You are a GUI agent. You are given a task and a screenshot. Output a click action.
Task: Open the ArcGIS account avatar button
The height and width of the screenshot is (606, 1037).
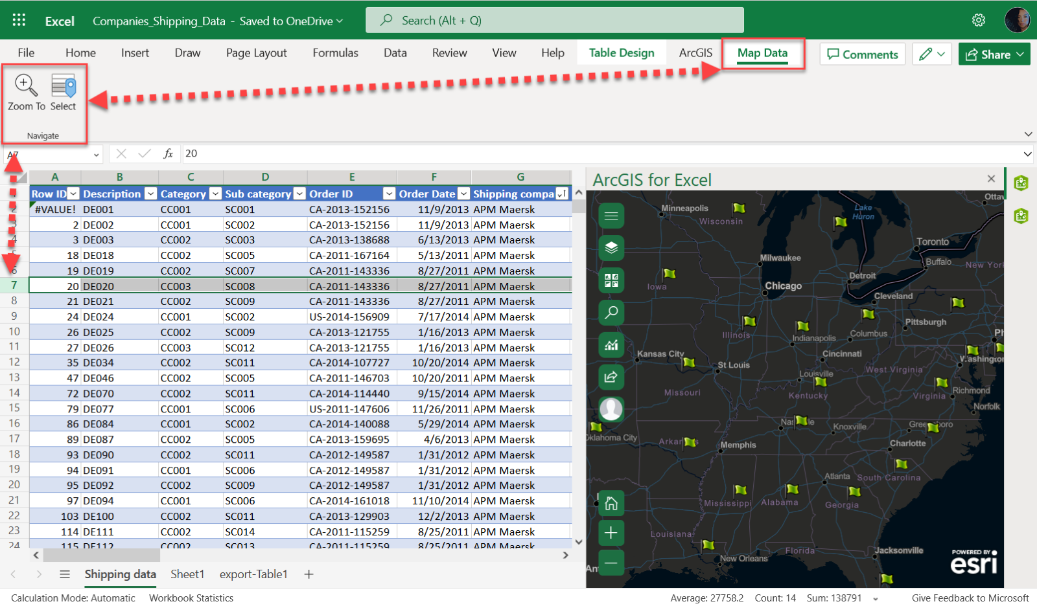click(x=611, y=409)
